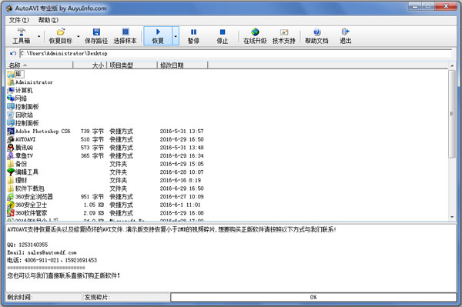Select the 360安全浏览器 shortcut
The height and width of the screenshot is (307, 462).
pos(30,197)
